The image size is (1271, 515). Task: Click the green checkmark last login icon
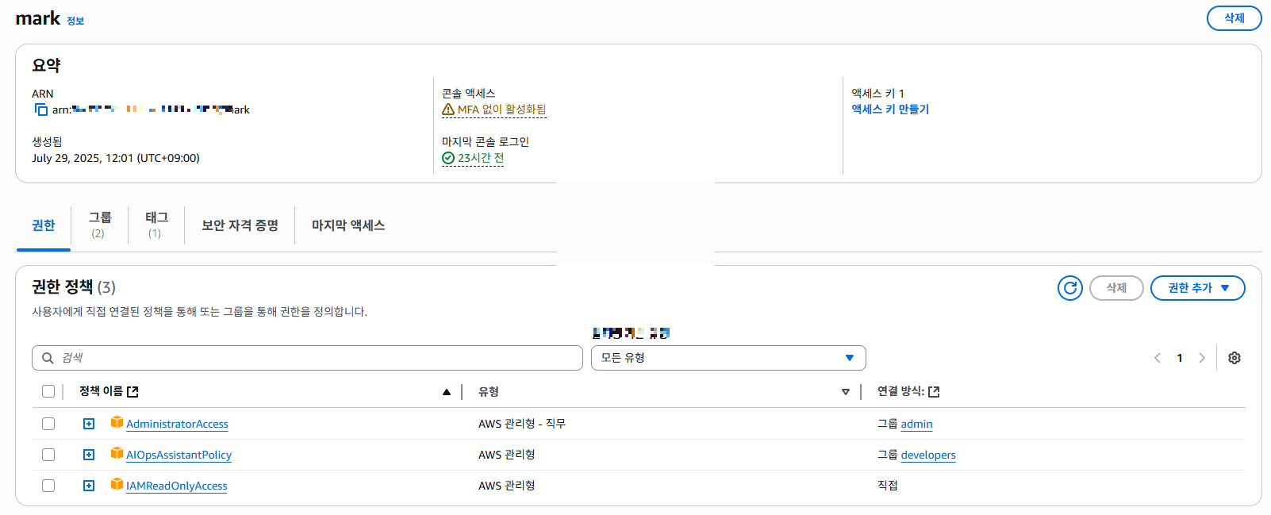tap(448, 158)
